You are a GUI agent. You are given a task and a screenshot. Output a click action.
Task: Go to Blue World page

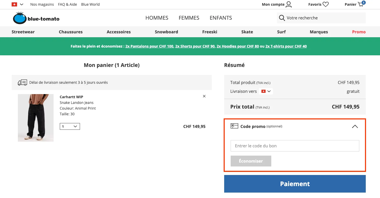90,4
